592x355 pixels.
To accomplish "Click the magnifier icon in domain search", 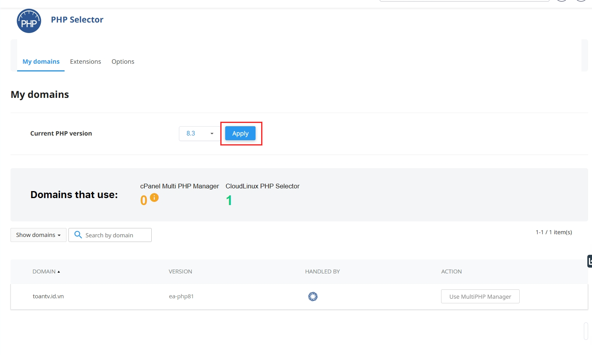I will (x=78, y=235).
